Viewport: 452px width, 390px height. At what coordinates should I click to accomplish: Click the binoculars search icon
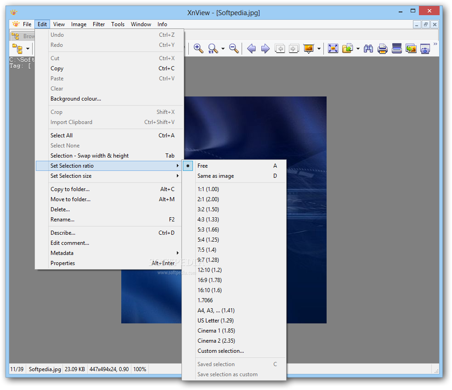pyautogui.click(x=368, y=48)
